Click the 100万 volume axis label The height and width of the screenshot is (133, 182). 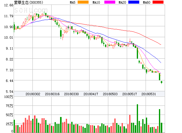(x=9, y=97)
